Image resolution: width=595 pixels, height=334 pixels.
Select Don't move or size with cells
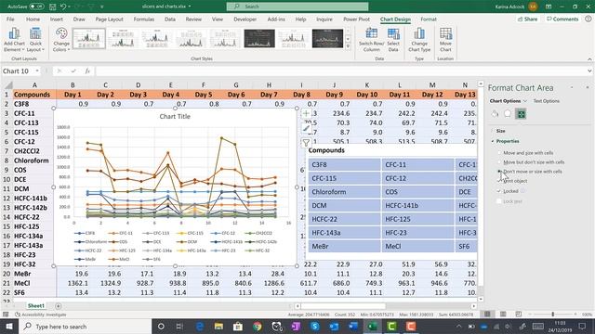tap(529, 172)
